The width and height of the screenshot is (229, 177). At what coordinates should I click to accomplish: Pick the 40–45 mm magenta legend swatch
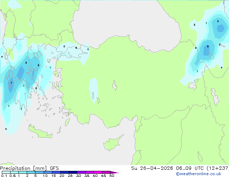[x=98, y=172]
